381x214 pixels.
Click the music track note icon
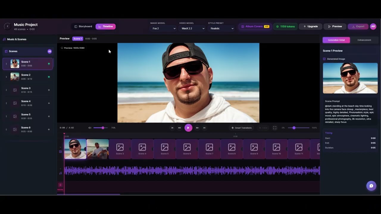(x=60, y=173)
